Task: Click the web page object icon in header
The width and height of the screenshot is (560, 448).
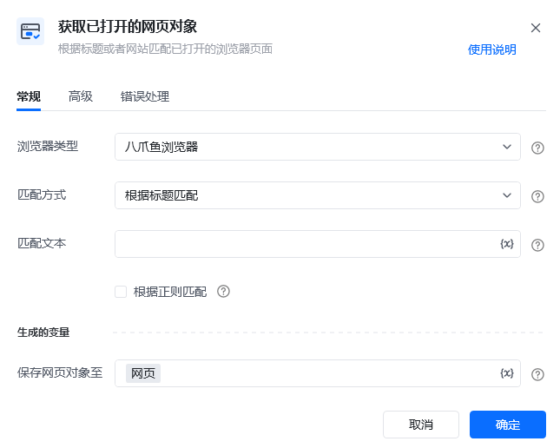Action: 30,31
